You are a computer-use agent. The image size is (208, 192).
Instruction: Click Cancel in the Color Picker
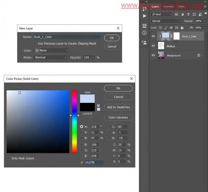[118, 97]
